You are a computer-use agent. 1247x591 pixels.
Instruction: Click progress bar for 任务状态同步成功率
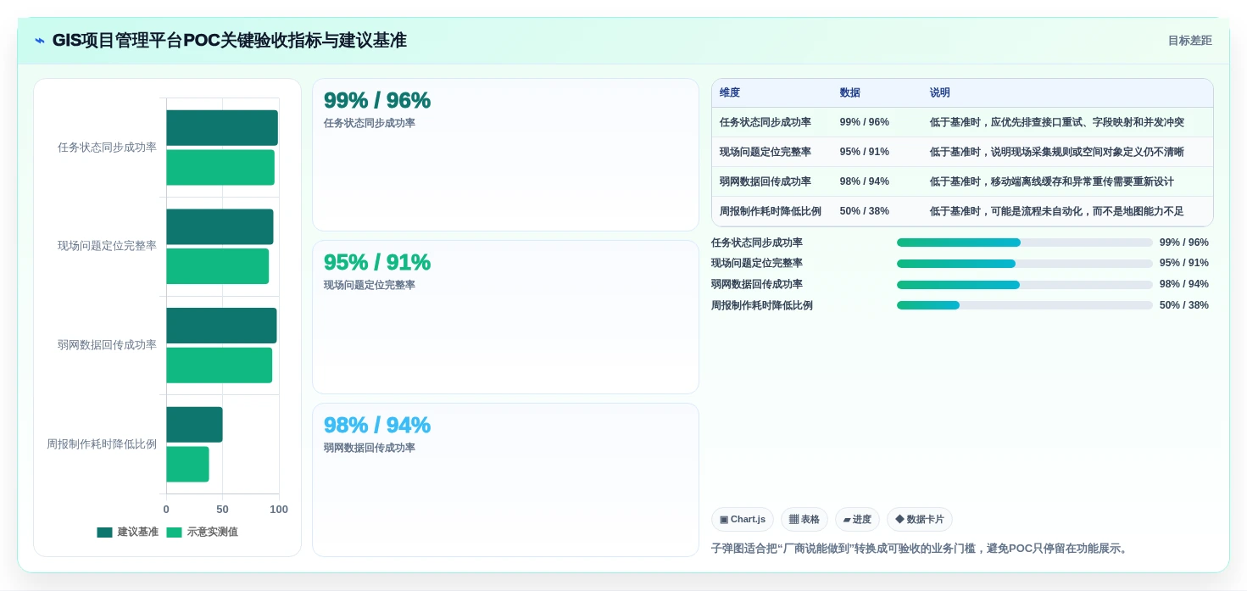[1025, 243]
